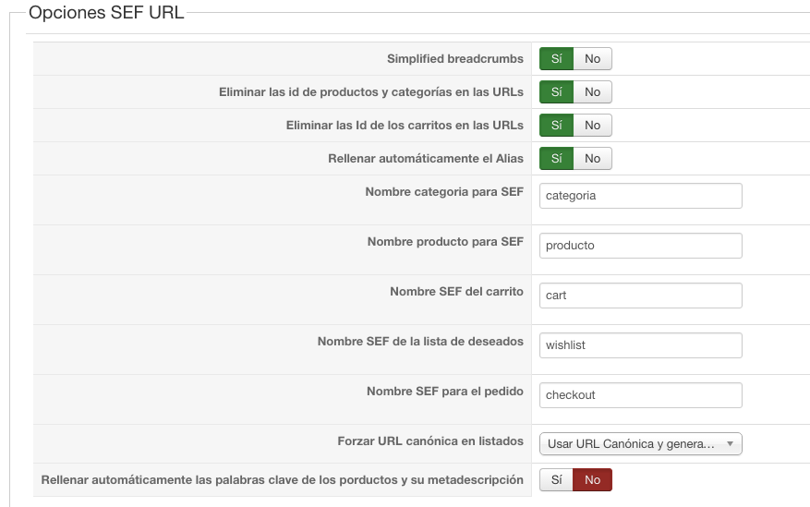Choose No for palabras clave y metadescripción
Screen dimensions: 810x507
click(x=593, y=479)
